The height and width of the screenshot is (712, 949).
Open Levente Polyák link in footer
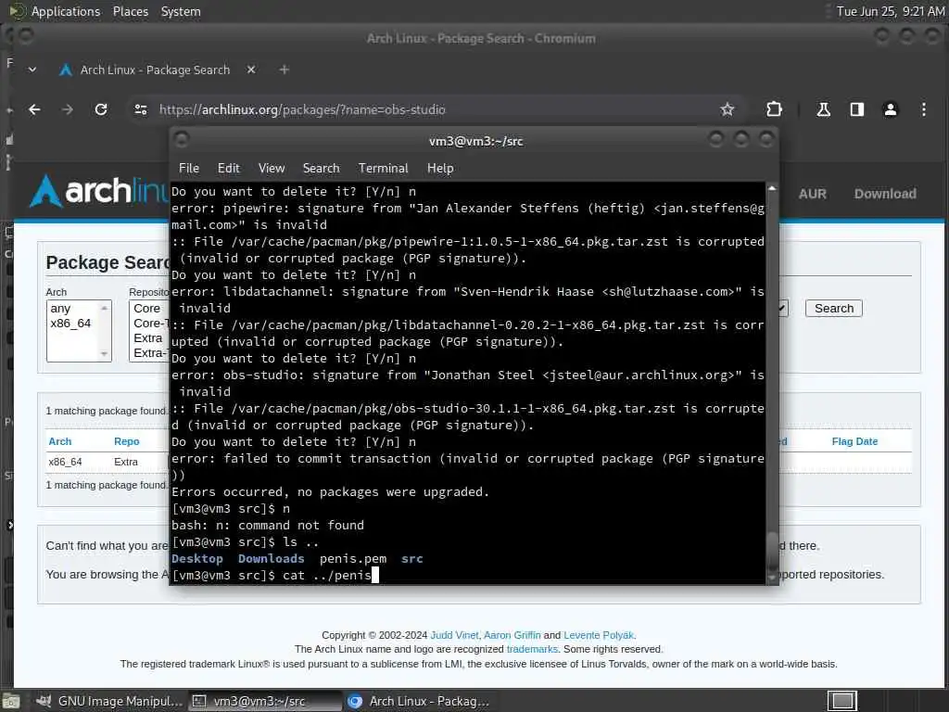599,635
